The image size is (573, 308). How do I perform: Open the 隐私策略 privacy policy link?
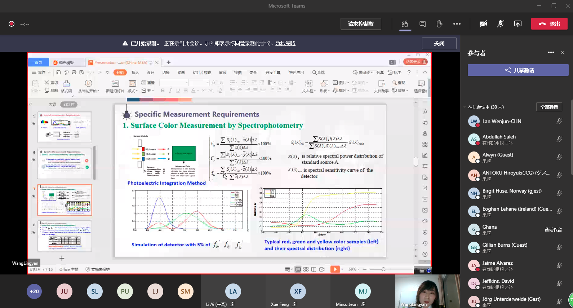coord(285,43)
